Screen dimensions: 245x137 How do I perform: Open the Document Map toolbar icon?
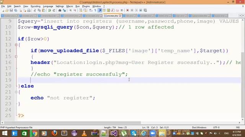pos(108,10)
